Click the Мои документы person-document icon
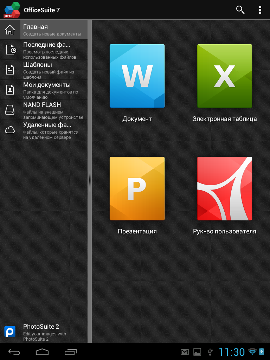This screenshot has height=360, width=270. [10, 90]
